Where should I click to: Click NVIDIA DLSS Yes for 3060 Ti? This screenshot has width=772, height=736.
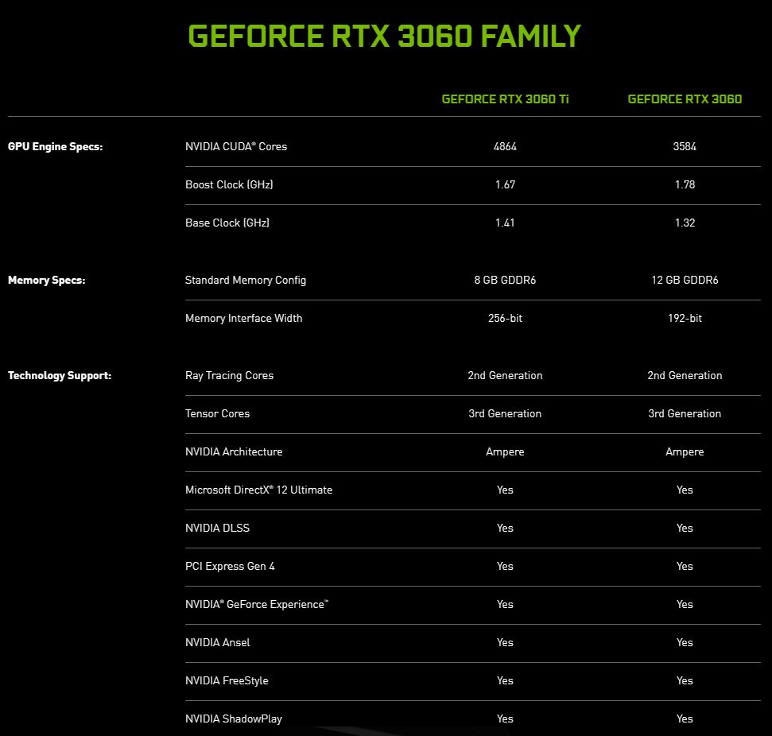pyautogui.click(x=505, y=528)
